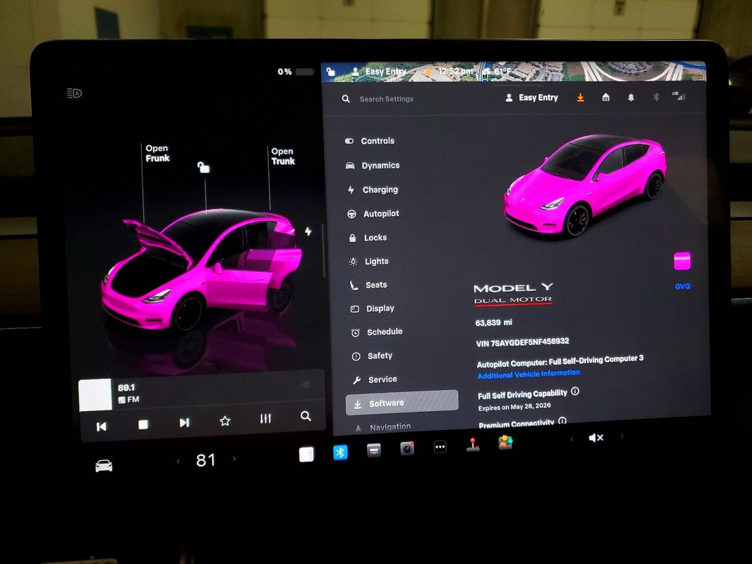
Task: Click the GVQ link
Action: pos(683,287)
